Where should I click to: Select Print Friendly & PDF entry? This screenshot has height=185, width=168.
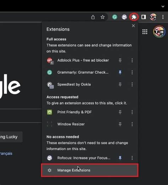click(74, 112)
